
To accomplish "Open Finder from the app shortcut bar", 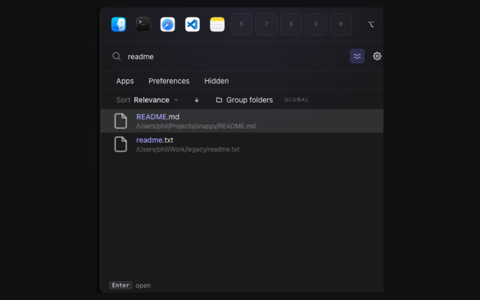I will pos(118,24).
